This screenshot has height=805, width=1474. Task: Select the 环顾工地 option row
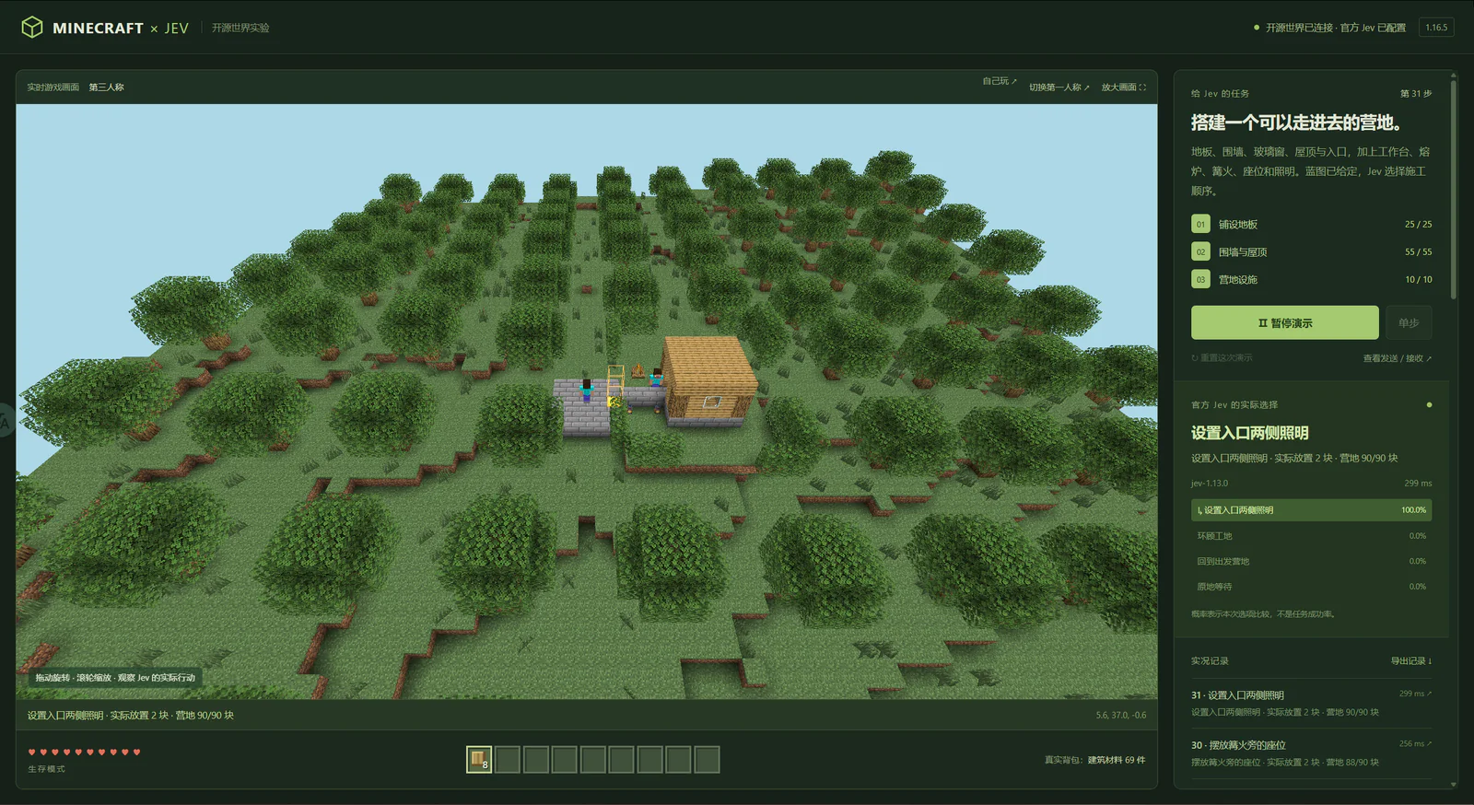1311,536
